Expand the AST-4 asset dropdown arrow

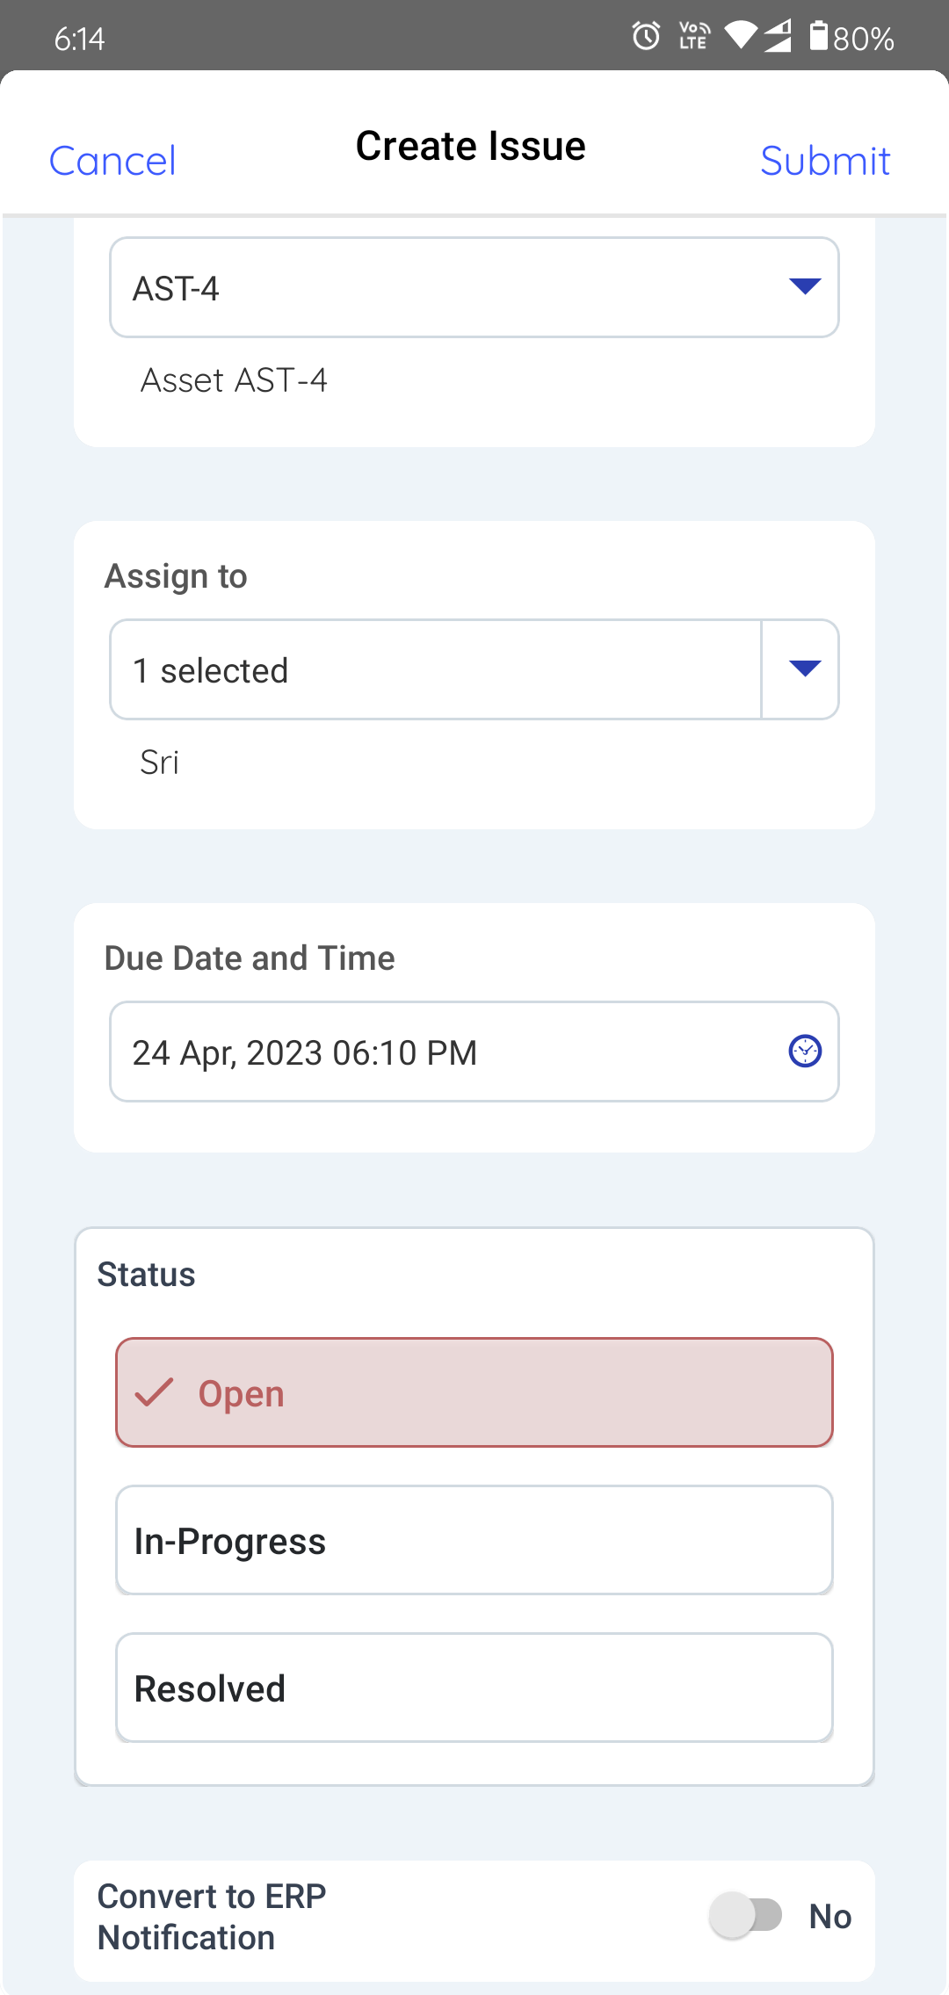[x=805, y=286]
